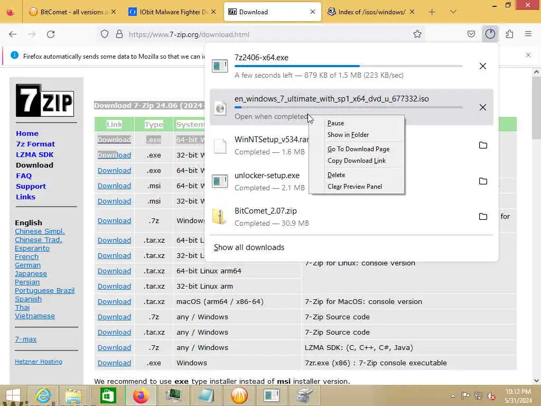541x406 pixels.
Task: Click the muted volume tray icon
Action: (x=491, y=396)
